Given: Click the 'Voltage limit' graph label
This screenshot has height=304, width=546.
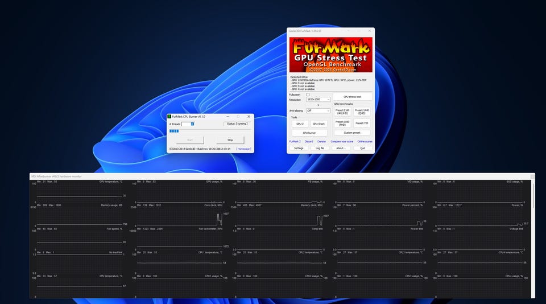Looking at the screenshot, I should click(516, 229).
